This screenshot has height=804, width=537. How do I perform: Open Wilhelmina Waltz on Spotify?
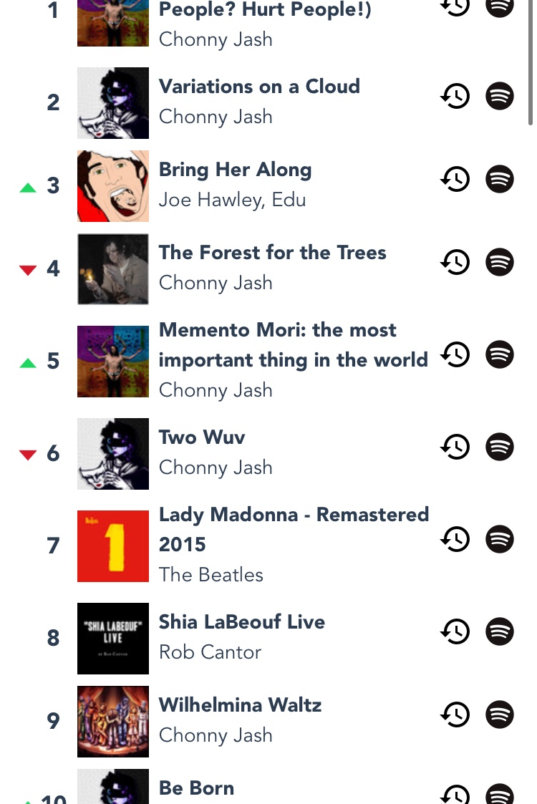click(x=500, y=715)
